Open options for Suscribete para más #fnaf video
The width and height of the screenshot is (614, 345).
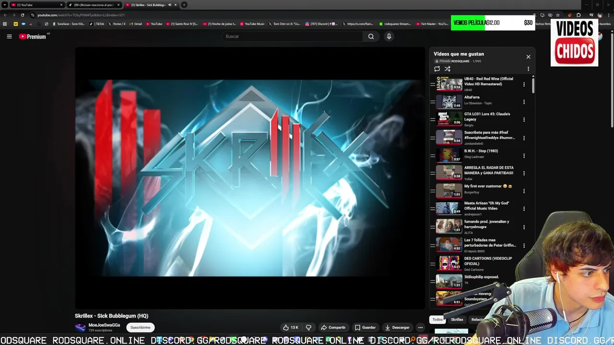tap(524, 138)
